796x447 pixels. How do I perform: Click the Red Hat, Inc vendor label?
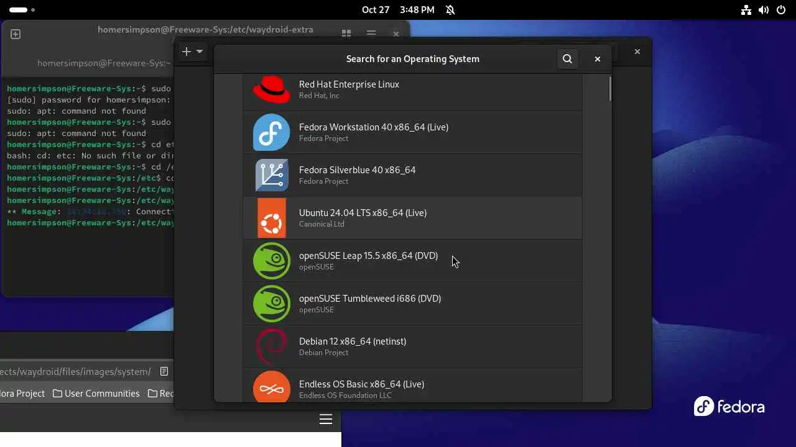pyautogui.click(x=319, y=96)
